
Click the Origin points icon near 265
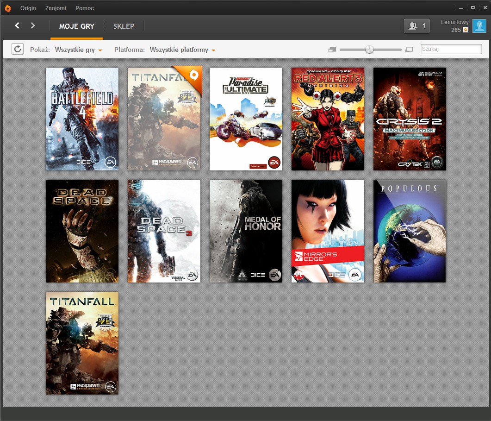tap(466, 30)
